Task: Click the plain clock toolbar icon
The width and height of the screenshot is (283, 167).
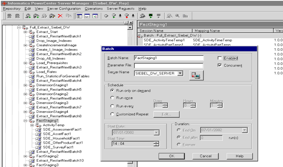Action: [106, 16]
